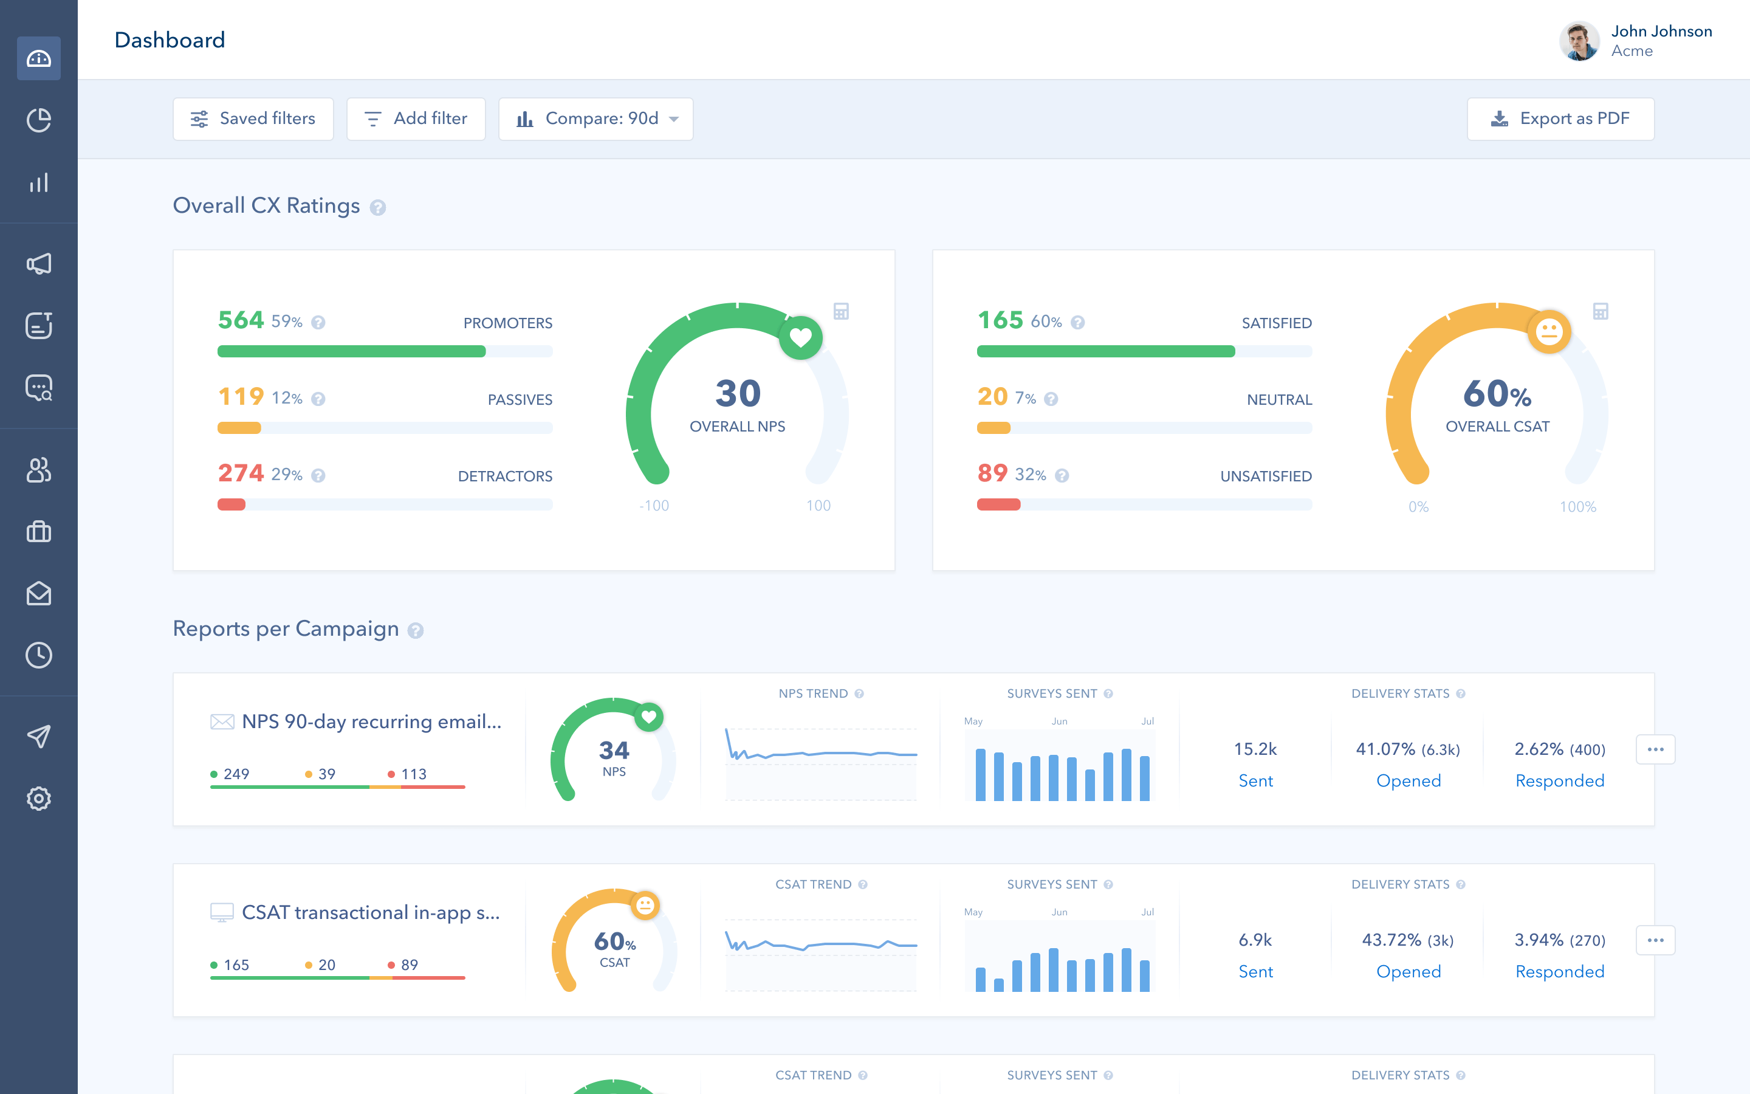Open the pie chart reports sidebar icon

(38, 120)
